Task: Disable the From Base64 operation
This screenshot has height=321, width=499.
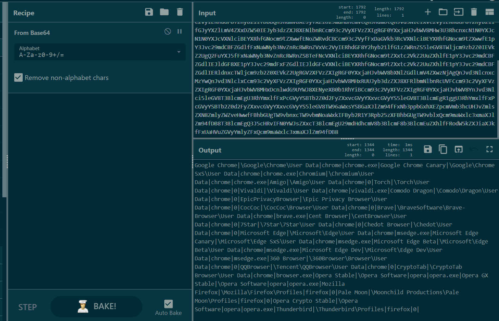Action: point(167,31)
